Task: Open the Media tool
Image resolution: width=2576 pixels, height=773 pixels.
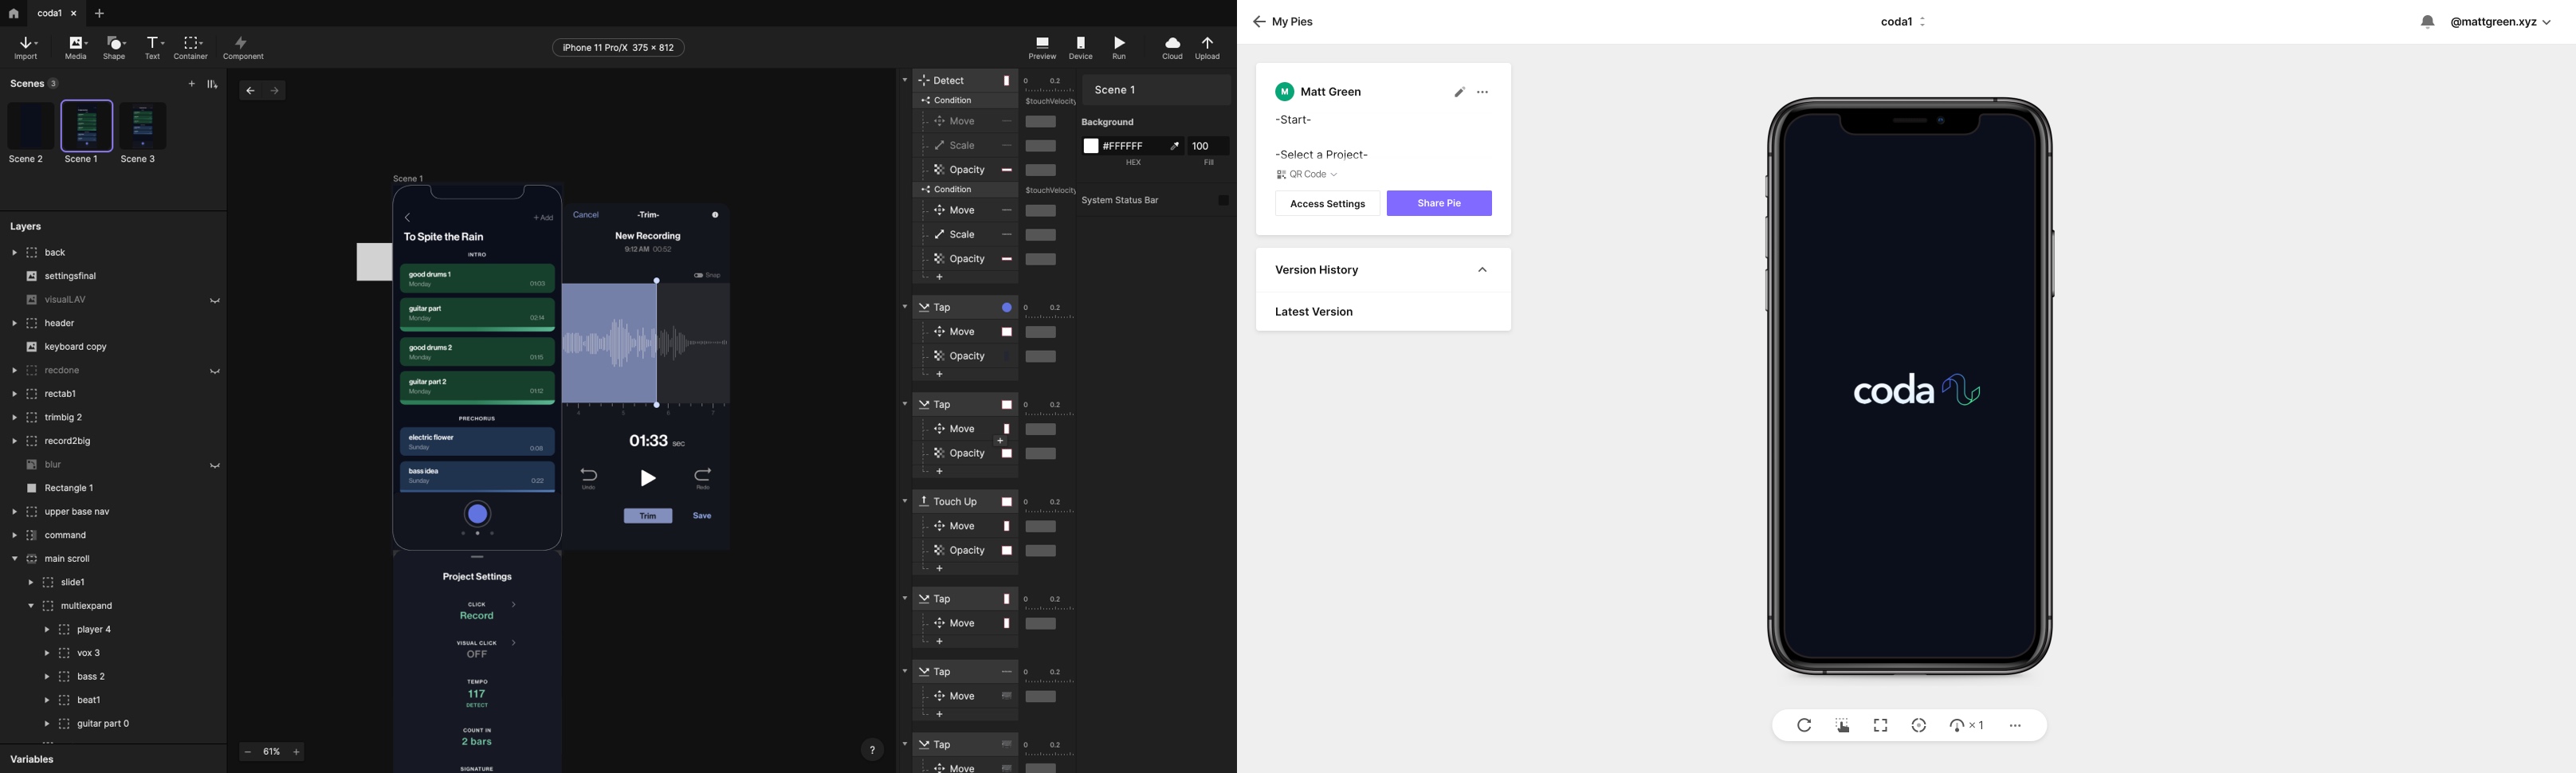Action: [76, 48]
